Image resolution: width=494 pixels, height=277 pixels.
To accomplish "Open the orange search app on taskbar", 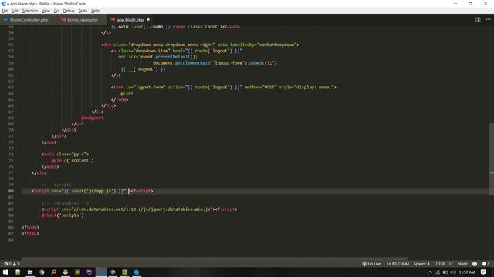I will point(53,272).
